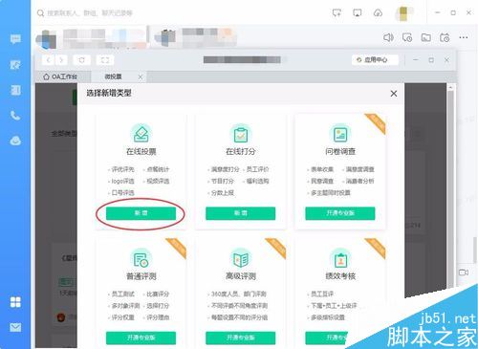Click the dialog's vertical scrollbar

pos(450,188)
